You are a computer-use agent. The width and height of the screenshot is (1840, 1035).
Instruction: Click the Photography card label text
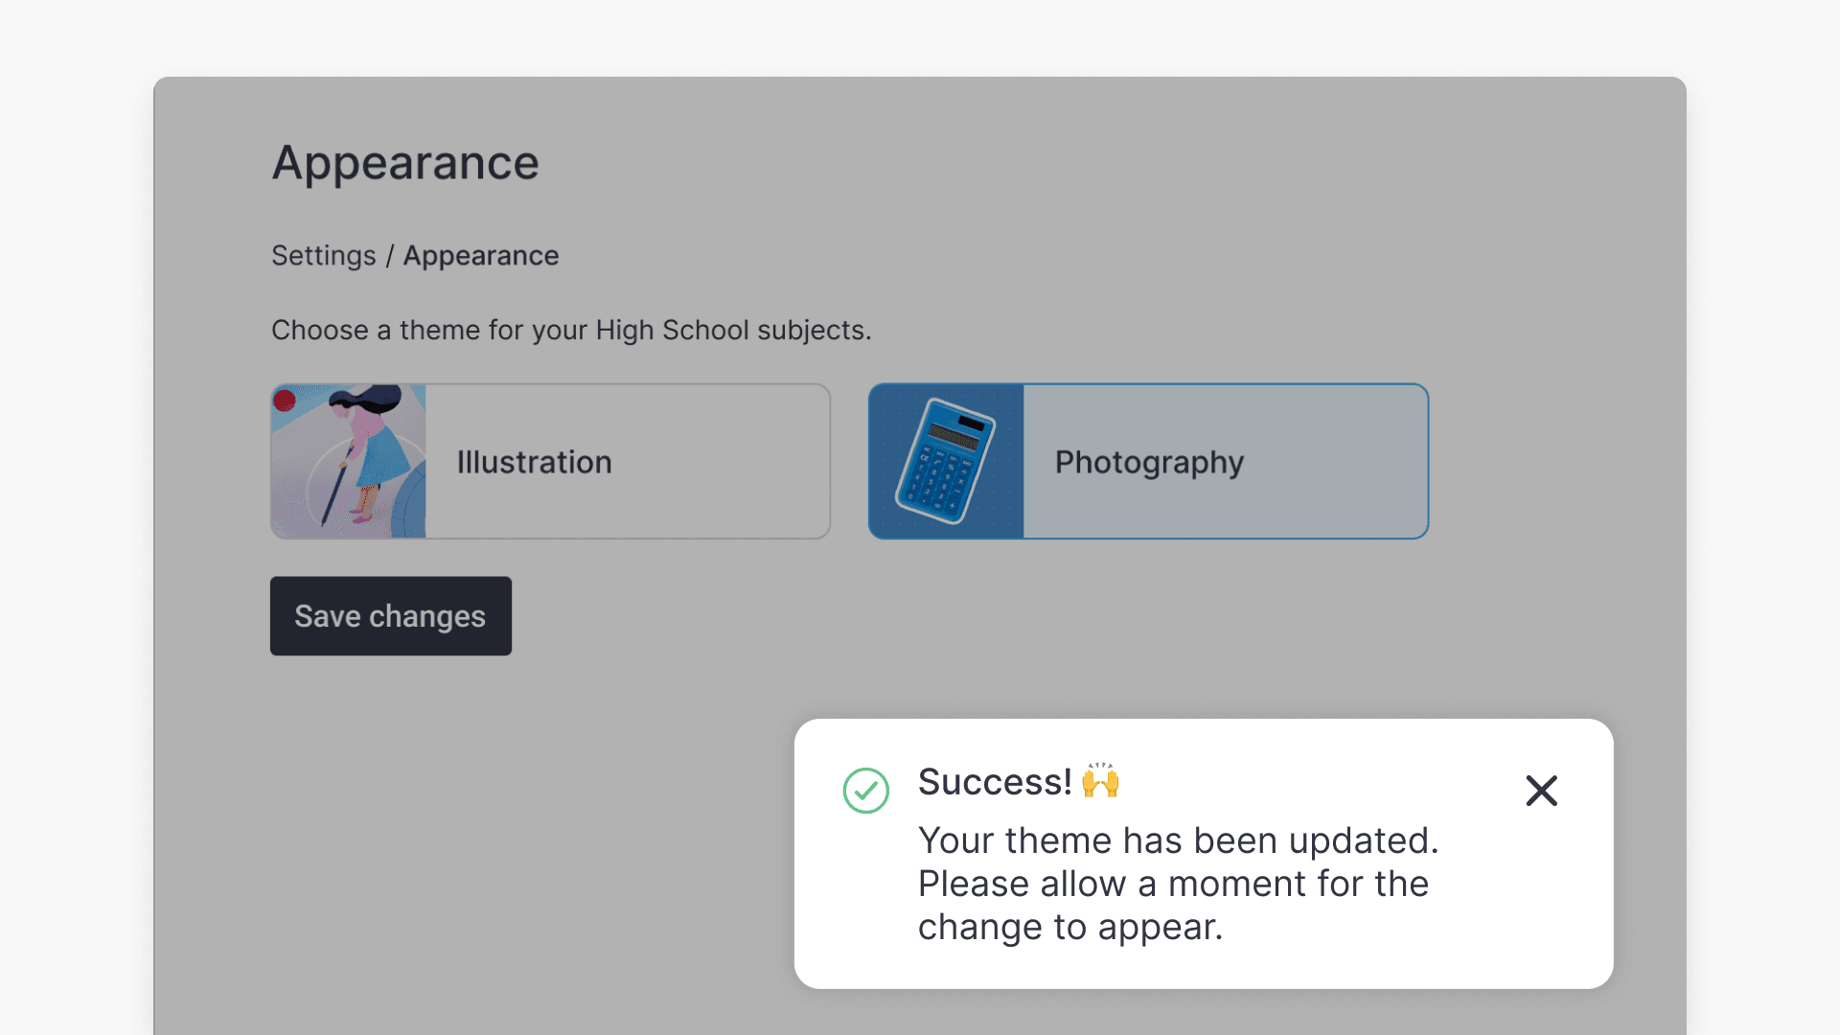[x=1148, y=461]
